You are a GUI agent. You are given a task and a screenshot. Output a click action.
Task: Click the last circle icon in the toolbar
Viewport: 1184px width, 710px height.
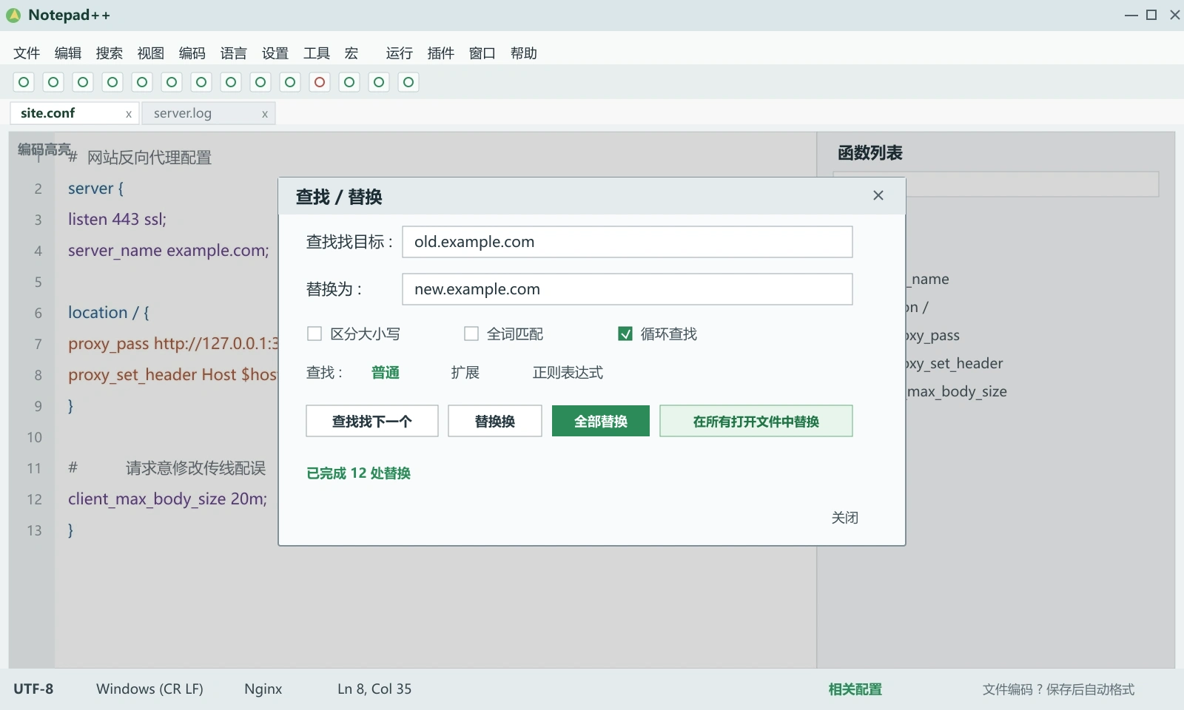coord(408,82)
